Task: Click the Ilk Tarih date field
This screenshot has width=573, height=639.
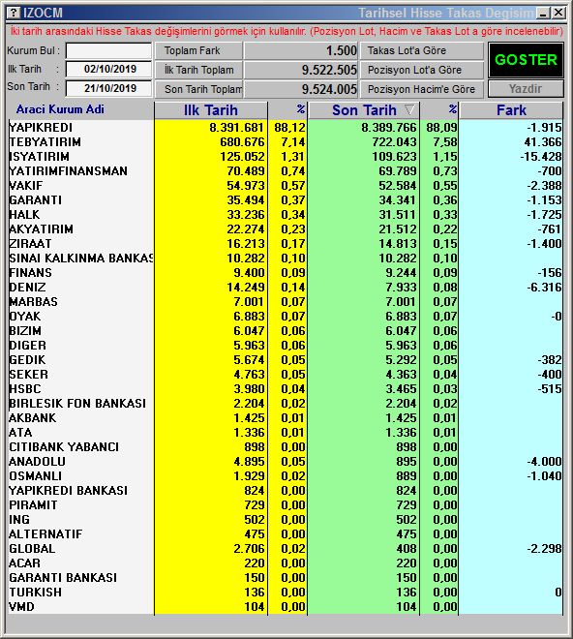Action: pyautogui.click(x=108, y=69)
